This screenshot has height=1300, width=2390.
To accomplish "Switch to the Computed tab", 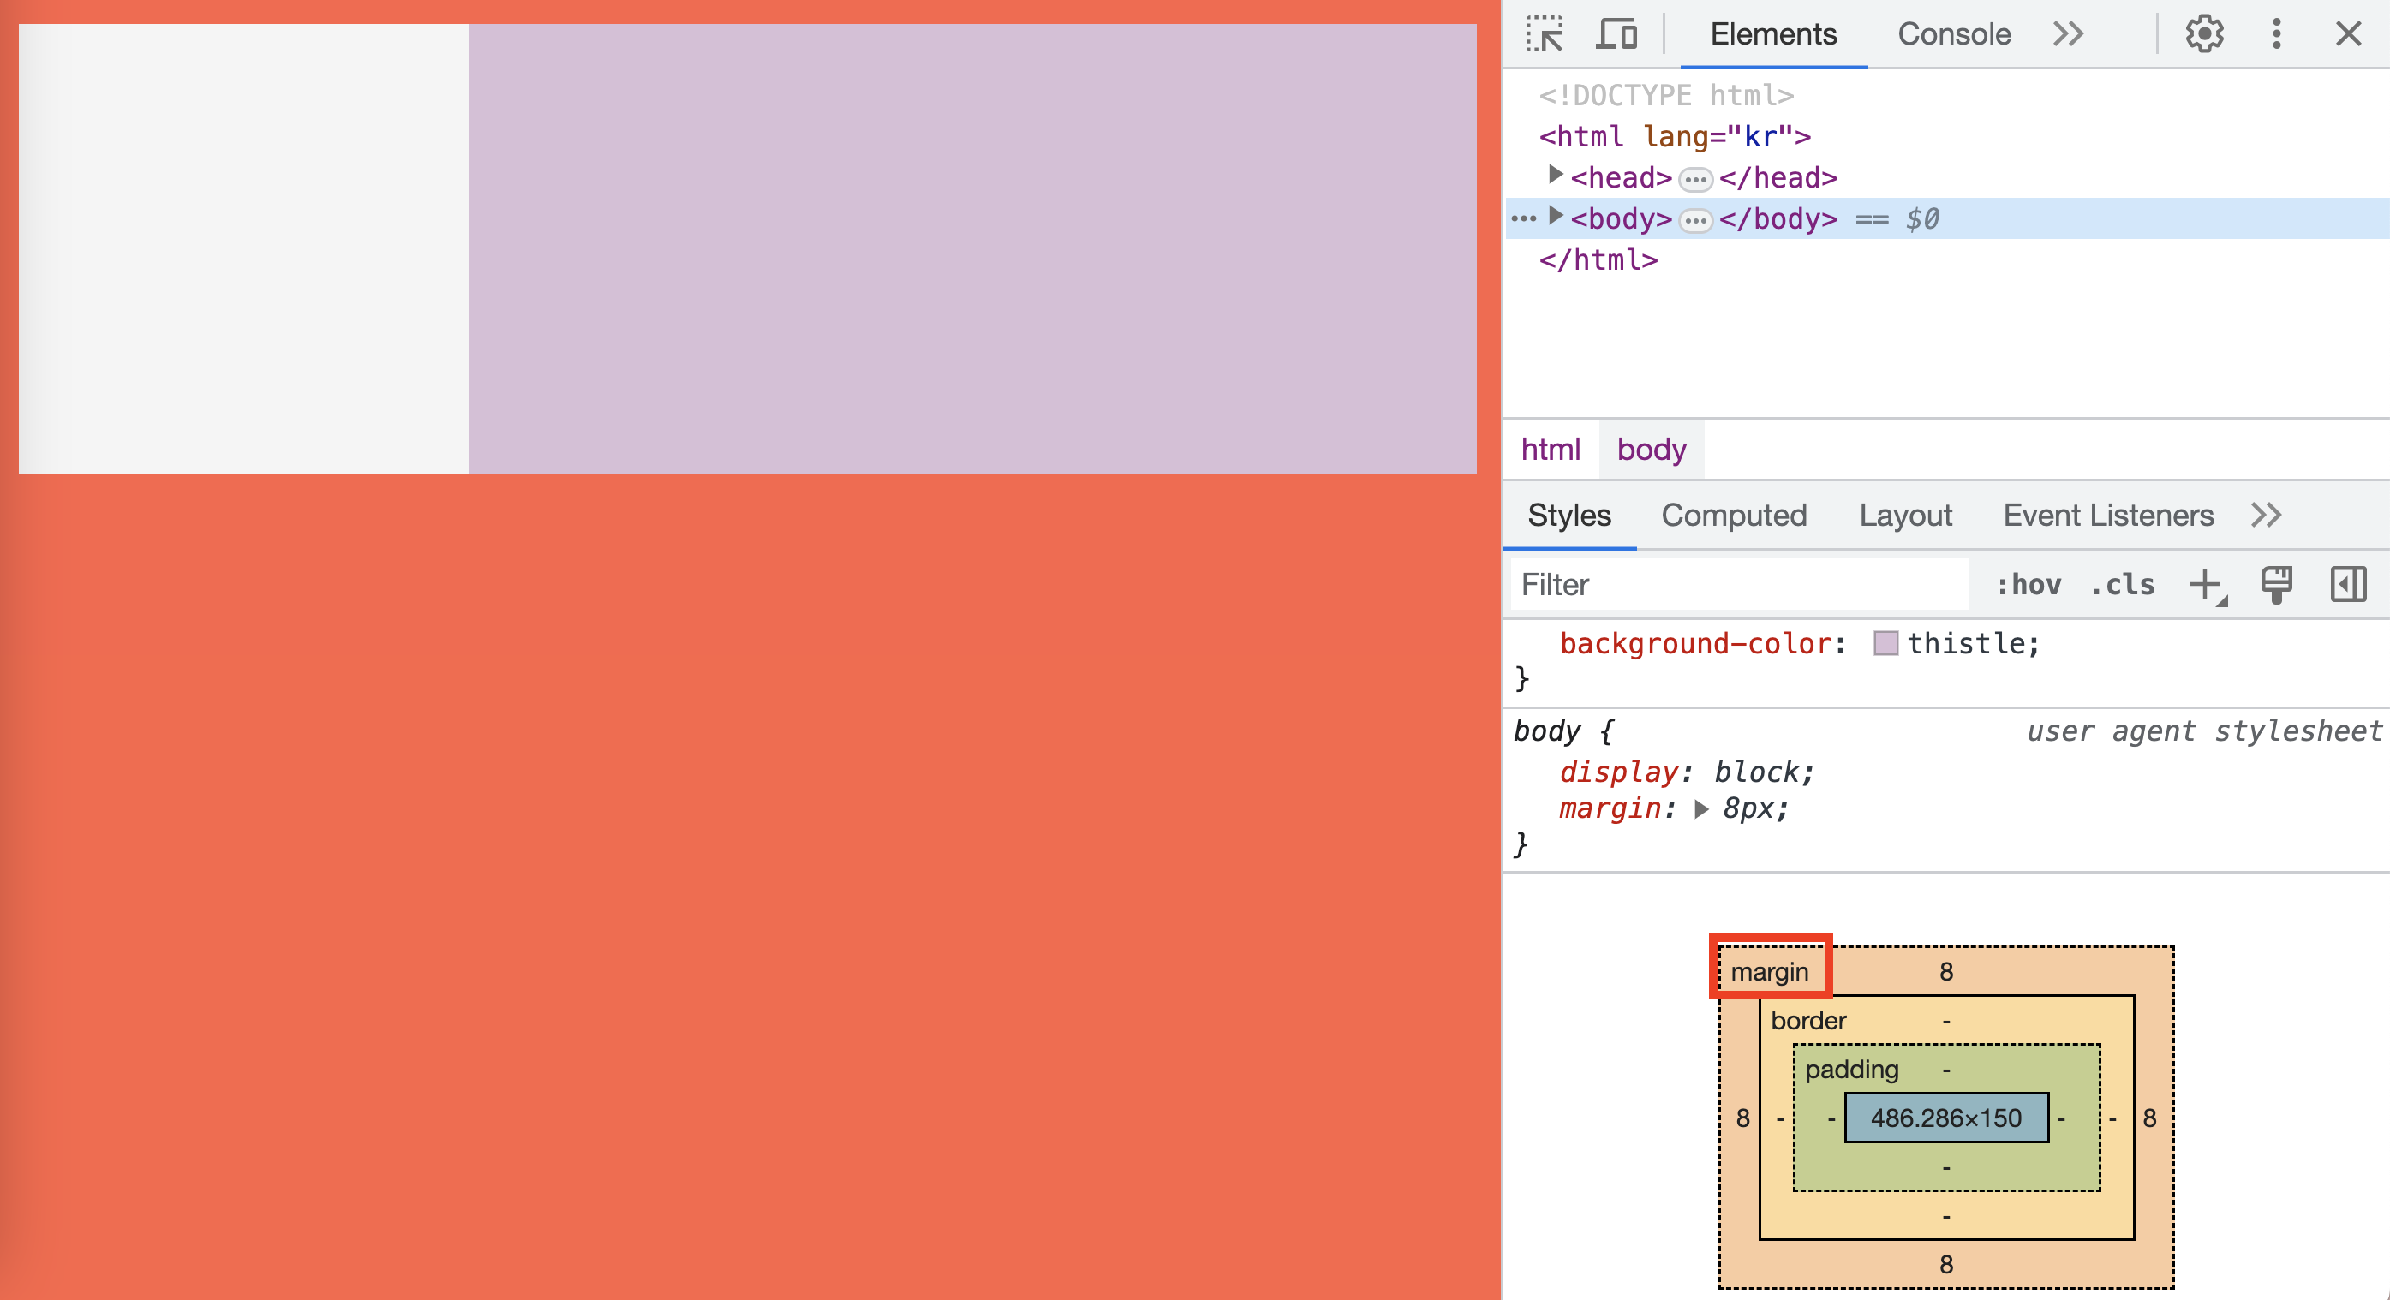I will click(x=1733, y=516).
